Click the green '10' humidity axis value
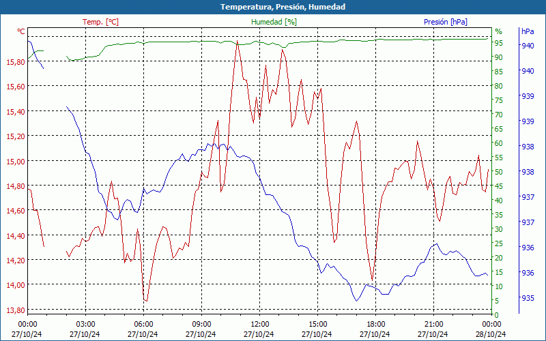 pos(499,286)
